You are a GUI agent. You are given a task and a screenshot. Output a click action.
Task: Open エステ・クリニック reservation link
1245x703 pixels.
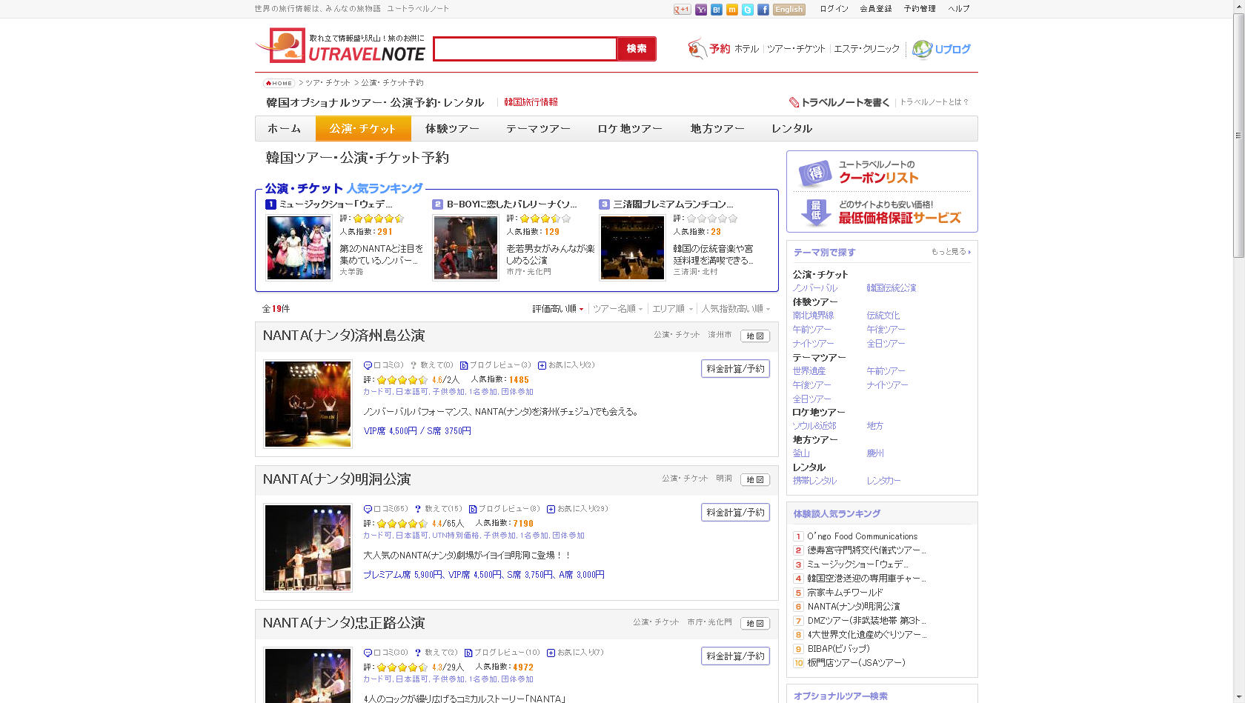866,49
